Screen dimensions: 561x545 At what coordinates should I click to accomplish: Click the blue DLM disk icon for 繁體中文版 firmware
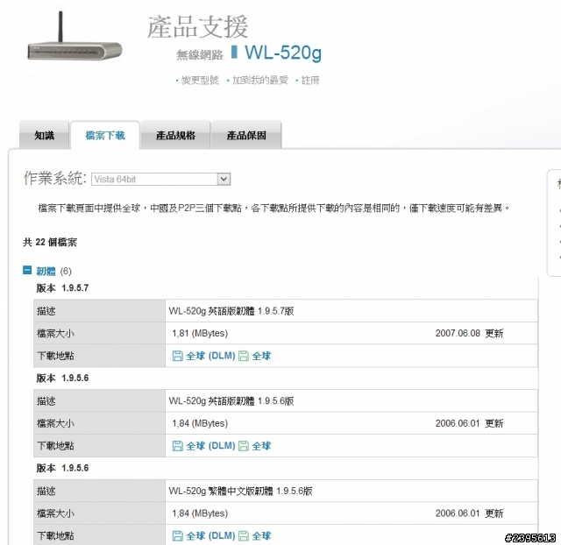[177, 535]
